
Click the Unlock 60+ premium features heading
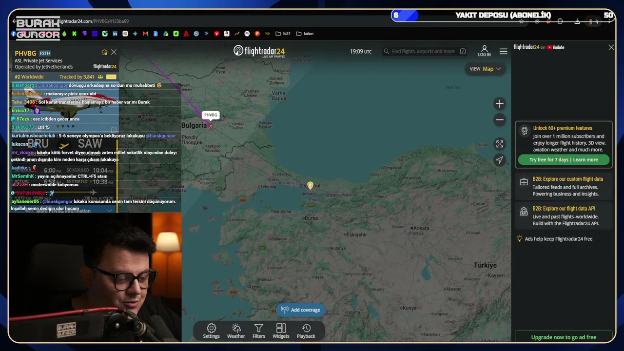563,128
